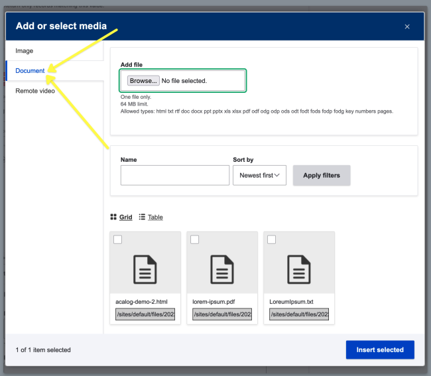Click the document icon for LoreumIpsum.txt
The width and height of the screenshot is (431, 376).
pos(299,269)
